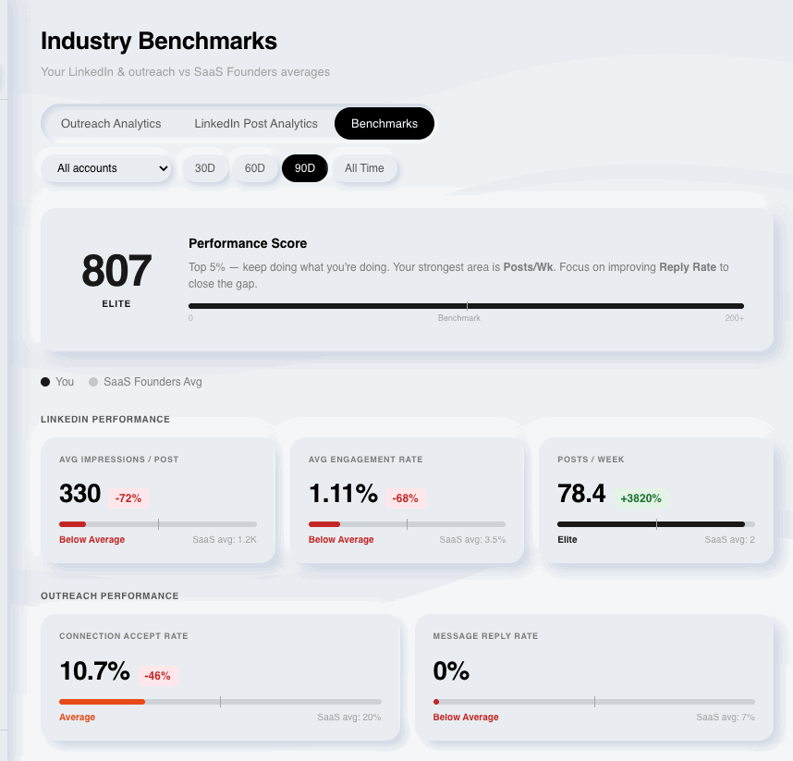This screenshot has width=793, height=761.
Task: Open the All accounts dropdown
Action: [104, 168]
